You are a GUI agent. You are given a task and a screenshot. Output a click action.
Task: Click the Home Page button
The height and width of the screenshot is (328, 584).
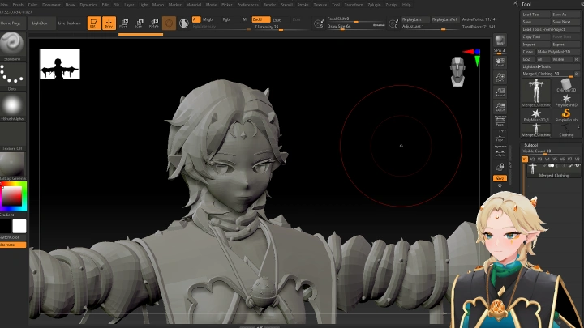[x=11, y=23]
